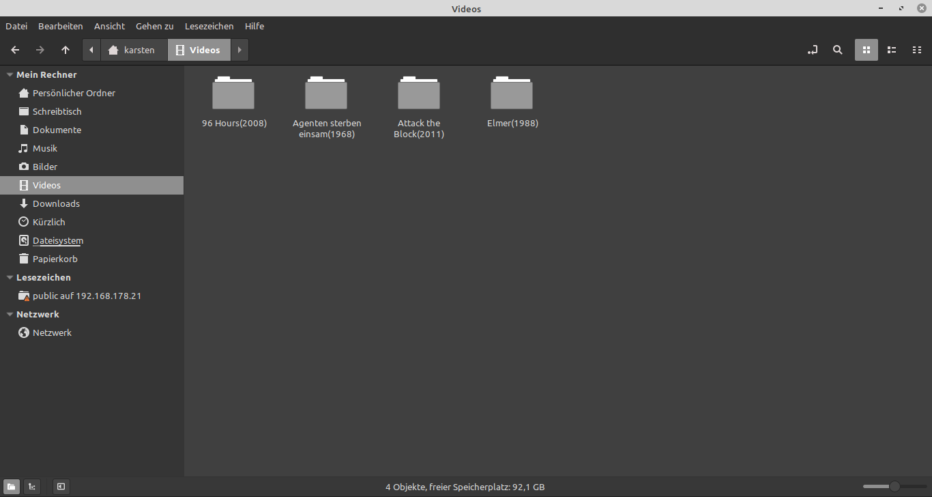Collapse the Lesezeichen section
Image resolution: width=932 pixels, height=497 pixels.
(x=10, y=277)
